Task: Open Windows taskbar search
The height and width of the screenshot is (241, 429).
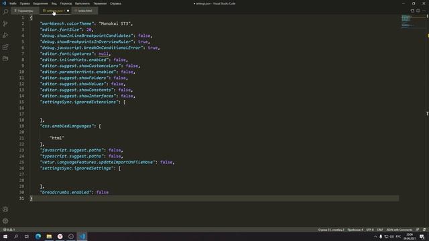Action: tap(16, 236)
